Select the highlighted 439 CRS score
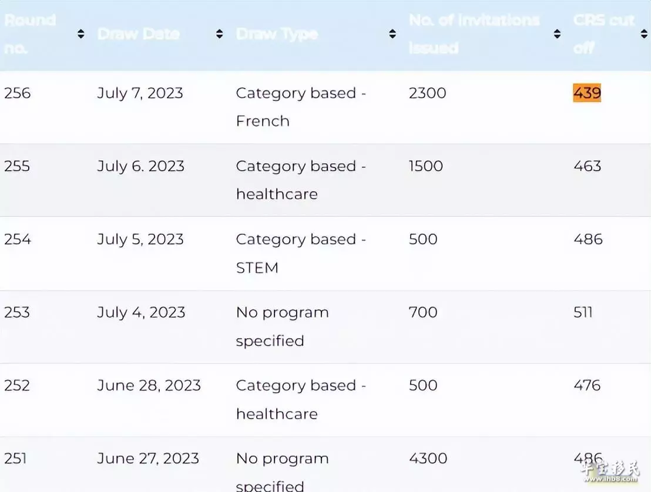The height and width of the screenshot is (492, 651). coord(587,93)
